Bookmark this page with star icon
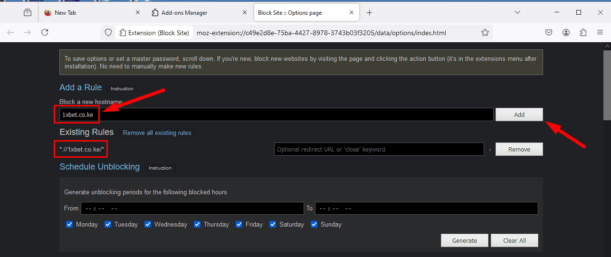 tap(485, 32)
